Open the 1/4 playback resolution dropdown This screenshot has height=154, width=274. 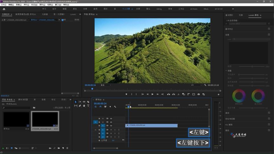coord(196,85)
